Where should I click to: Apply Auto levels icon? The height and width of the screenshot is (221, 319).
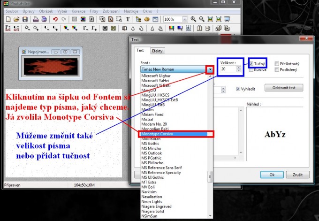[x=8, y=28]
